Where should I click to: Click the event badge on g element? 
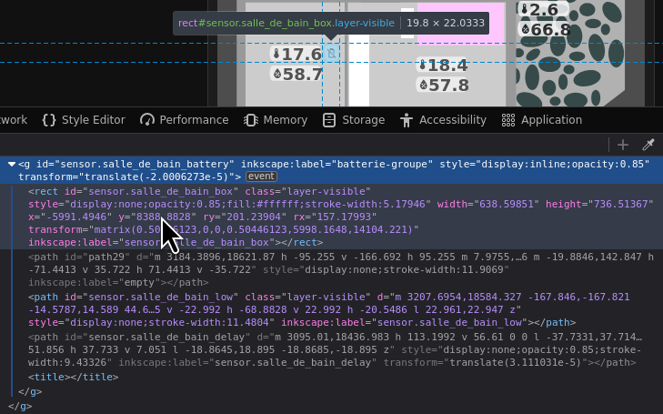click(x=262, y=177)
